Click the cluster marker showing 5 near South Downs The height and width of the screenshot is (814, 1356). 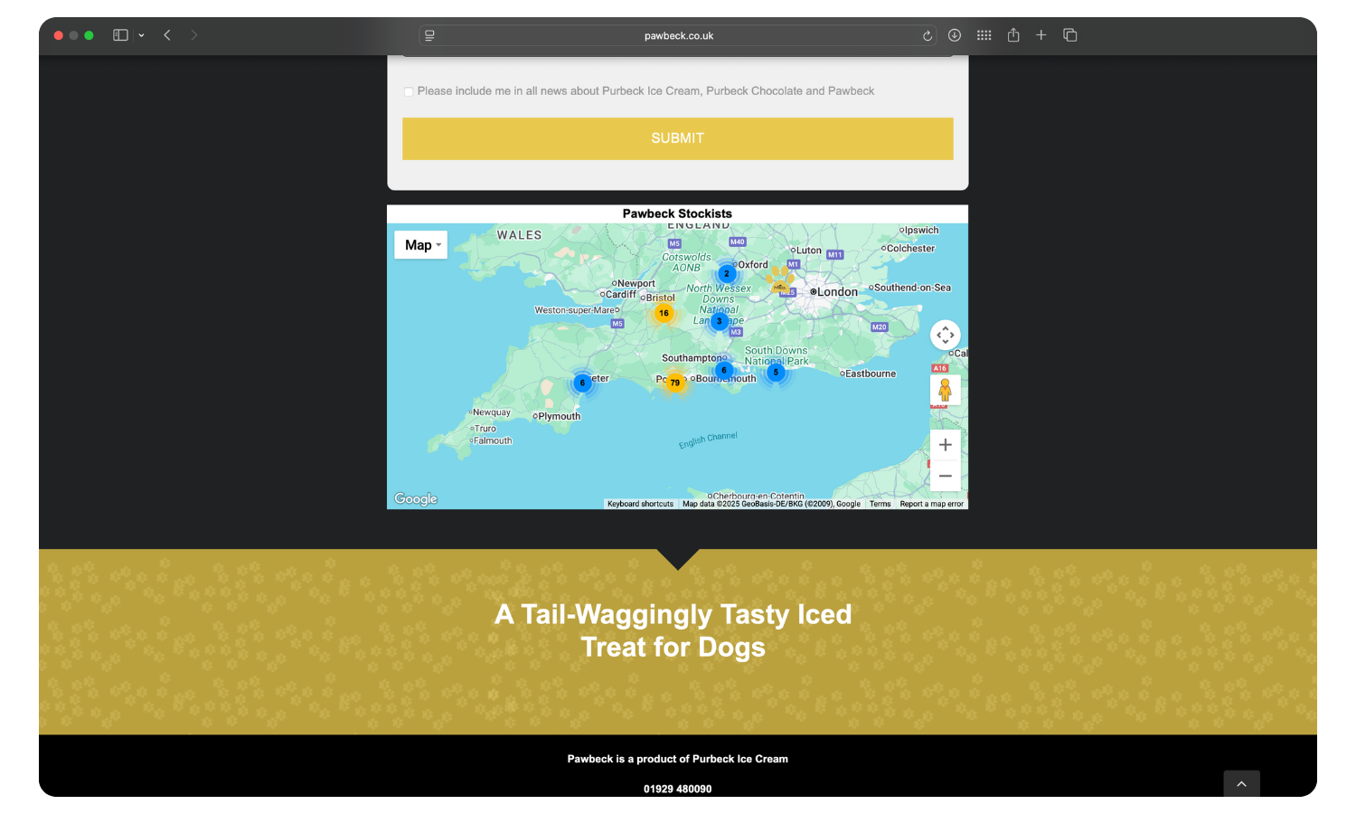[x=776, y=372]
